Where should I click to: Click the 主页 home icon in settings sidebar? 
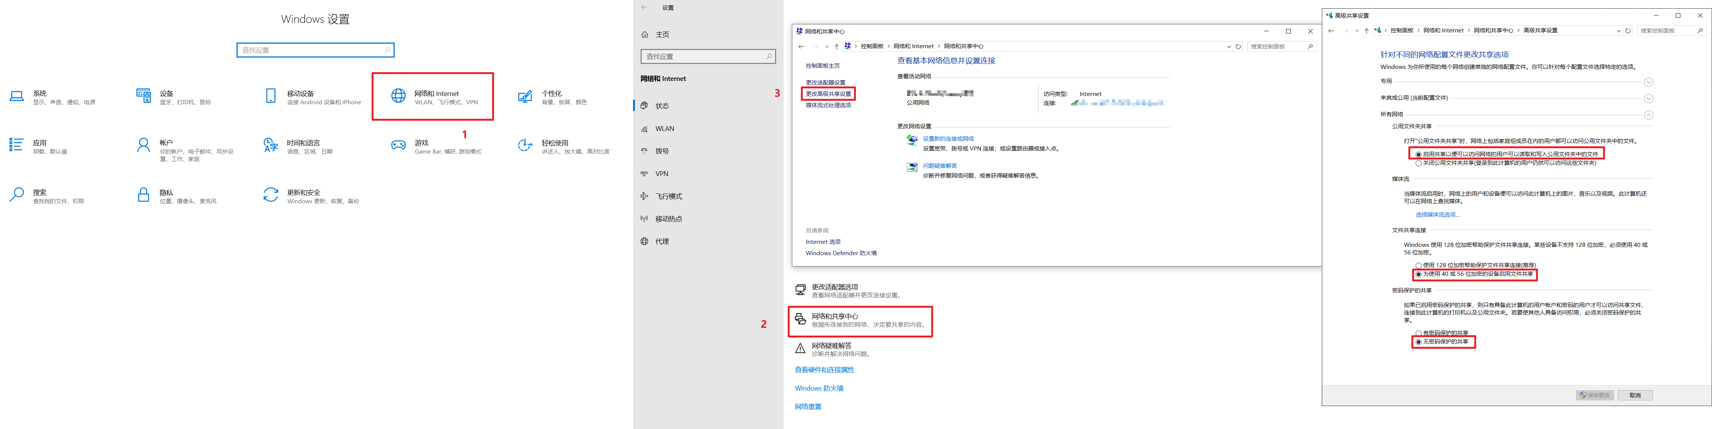645,35
